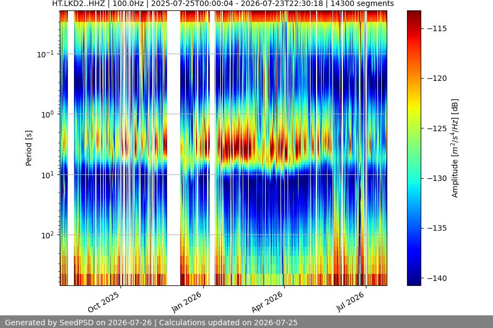Click the −120 colorbar tick label
Viewport: 493px width, 328px height.
pos(437,79)
